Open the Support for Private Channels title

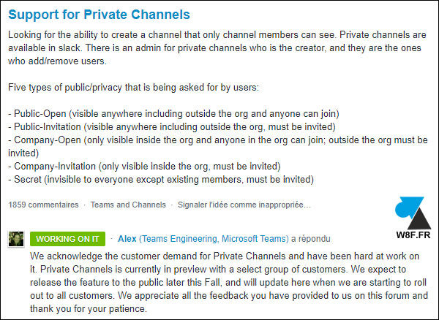point(99,15)
